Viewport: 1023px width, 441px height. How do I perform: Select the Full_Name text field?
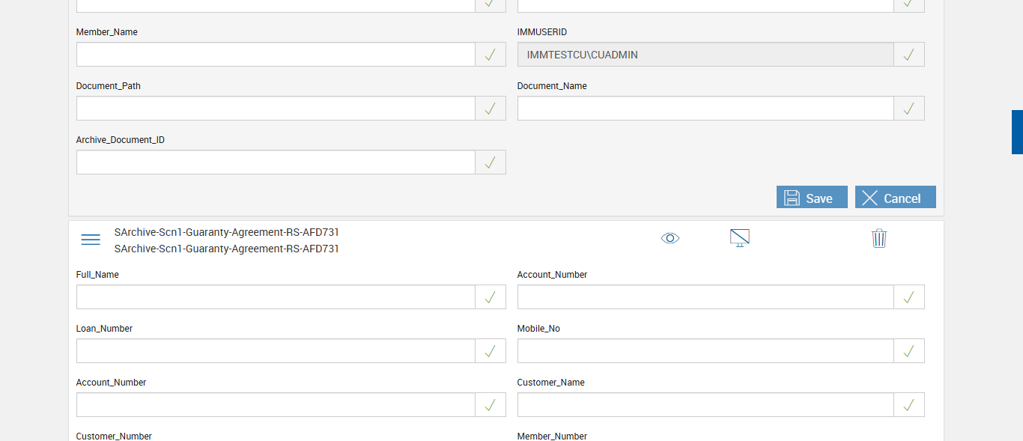point(276,297)
